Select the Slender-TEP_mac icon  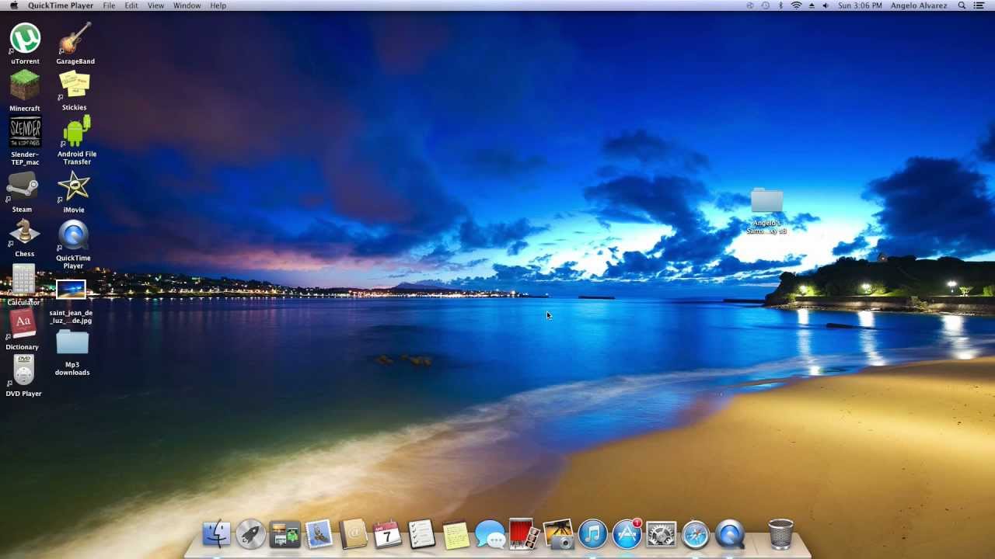pos(25,133)
